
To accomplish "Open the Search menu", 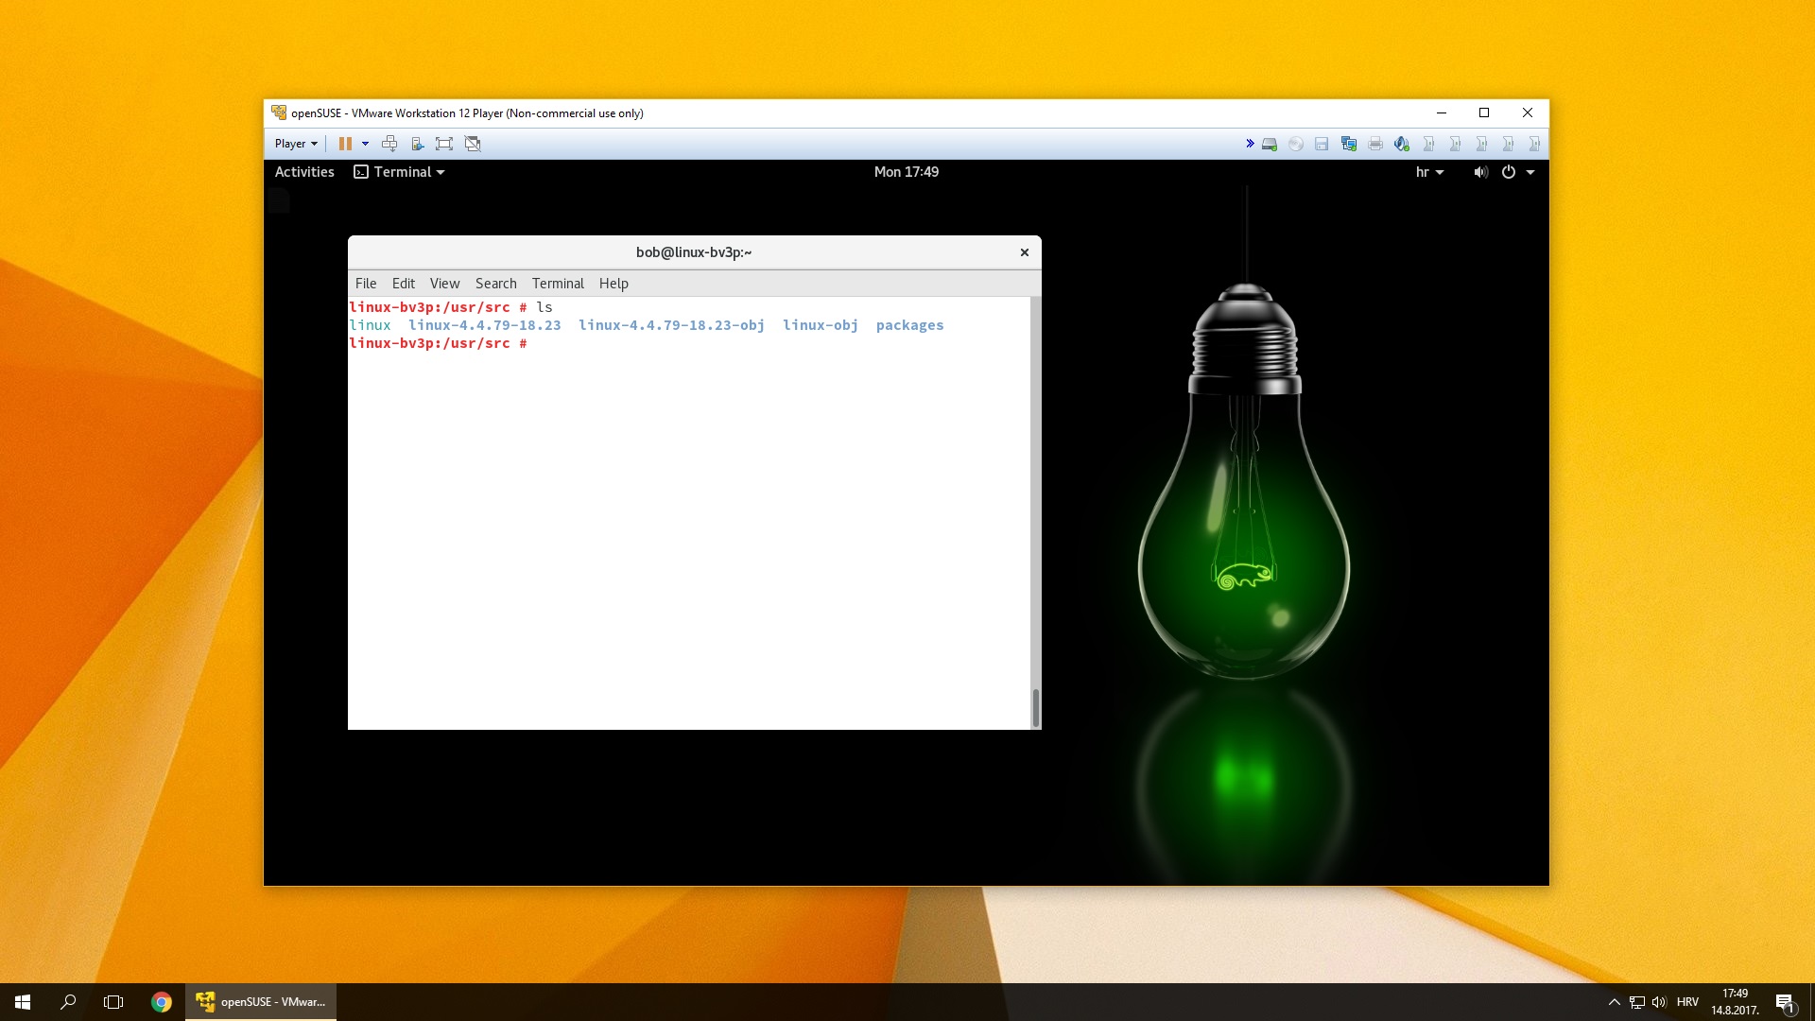I will click(x=495, y=284).
